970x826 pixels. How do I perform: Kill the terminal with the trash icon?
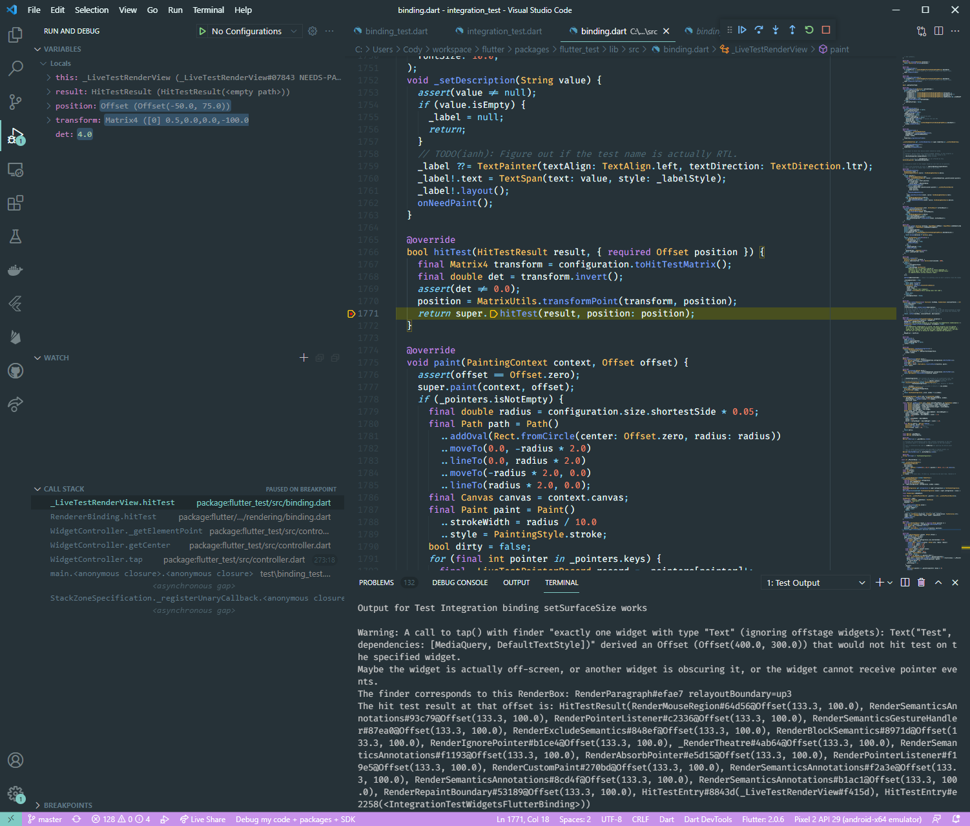tap(922, 583)
